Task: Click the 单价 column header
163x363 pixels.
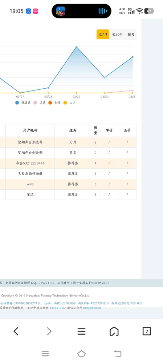Action: [x=109, y=130]
